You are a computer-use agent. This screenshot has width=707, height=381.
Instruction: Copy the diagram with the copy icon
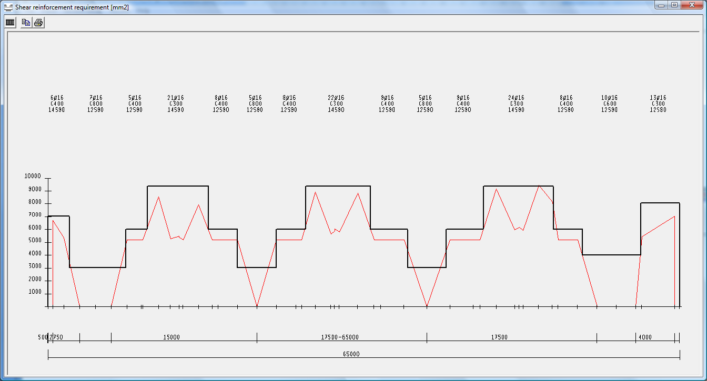click(26, 23)
